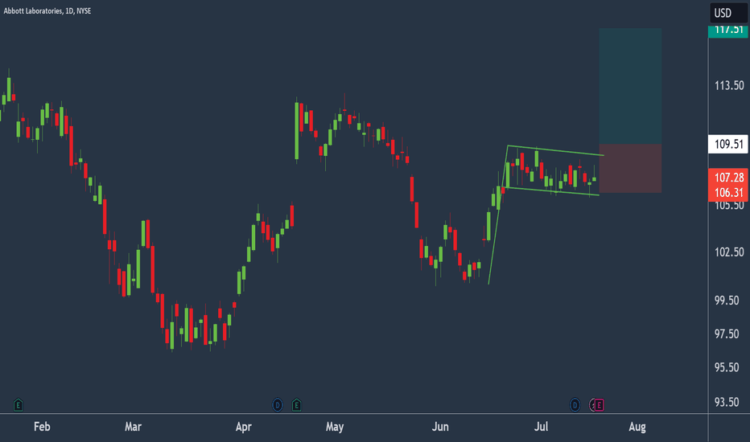This screenshot has height=442, width=750.
Task: Open the USD currency selector
Action: (x=727, y=13)
